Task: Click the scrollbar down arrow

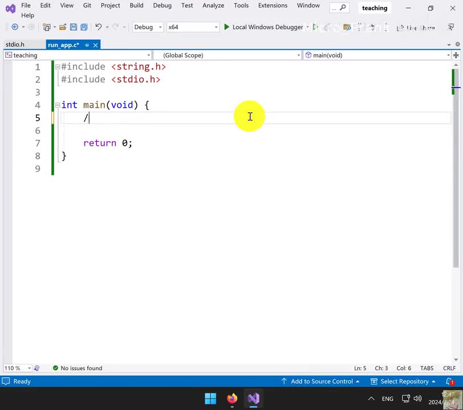Action: [456, 359]
